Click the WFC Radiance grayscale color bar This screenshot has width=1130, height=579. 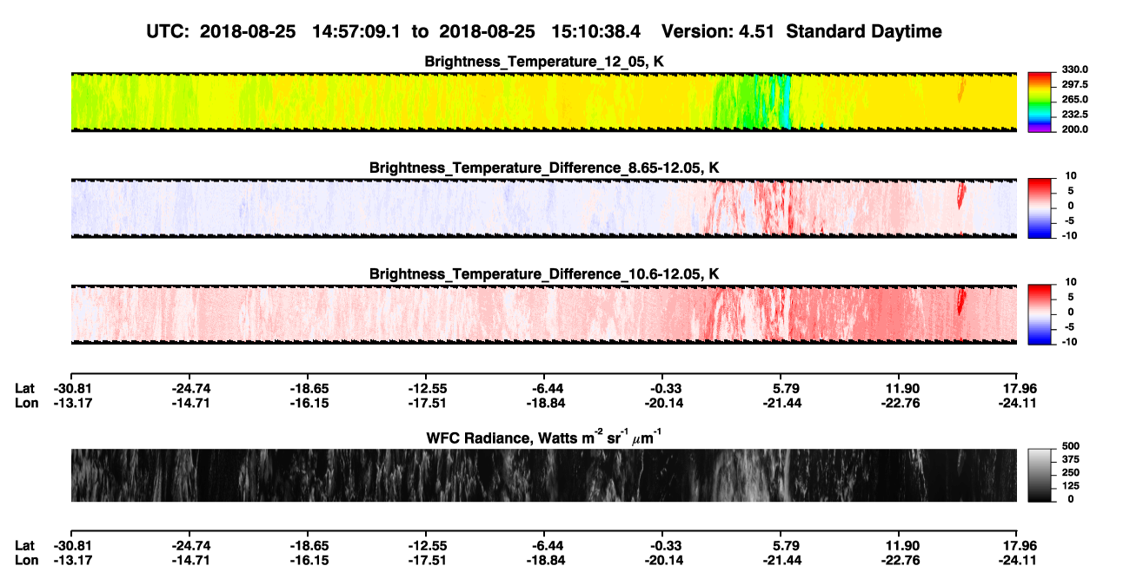[x=1040, y=475]
